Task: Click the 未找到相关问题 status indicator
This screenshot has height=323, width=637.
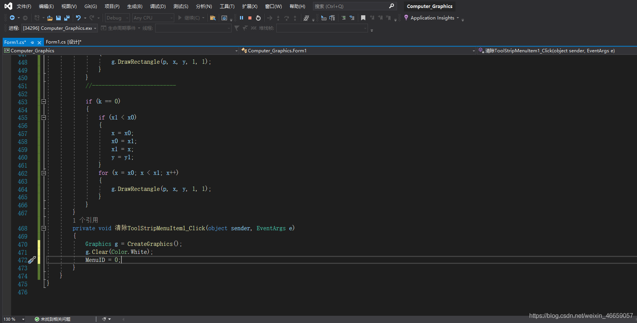Action: (x=53, y=319)
